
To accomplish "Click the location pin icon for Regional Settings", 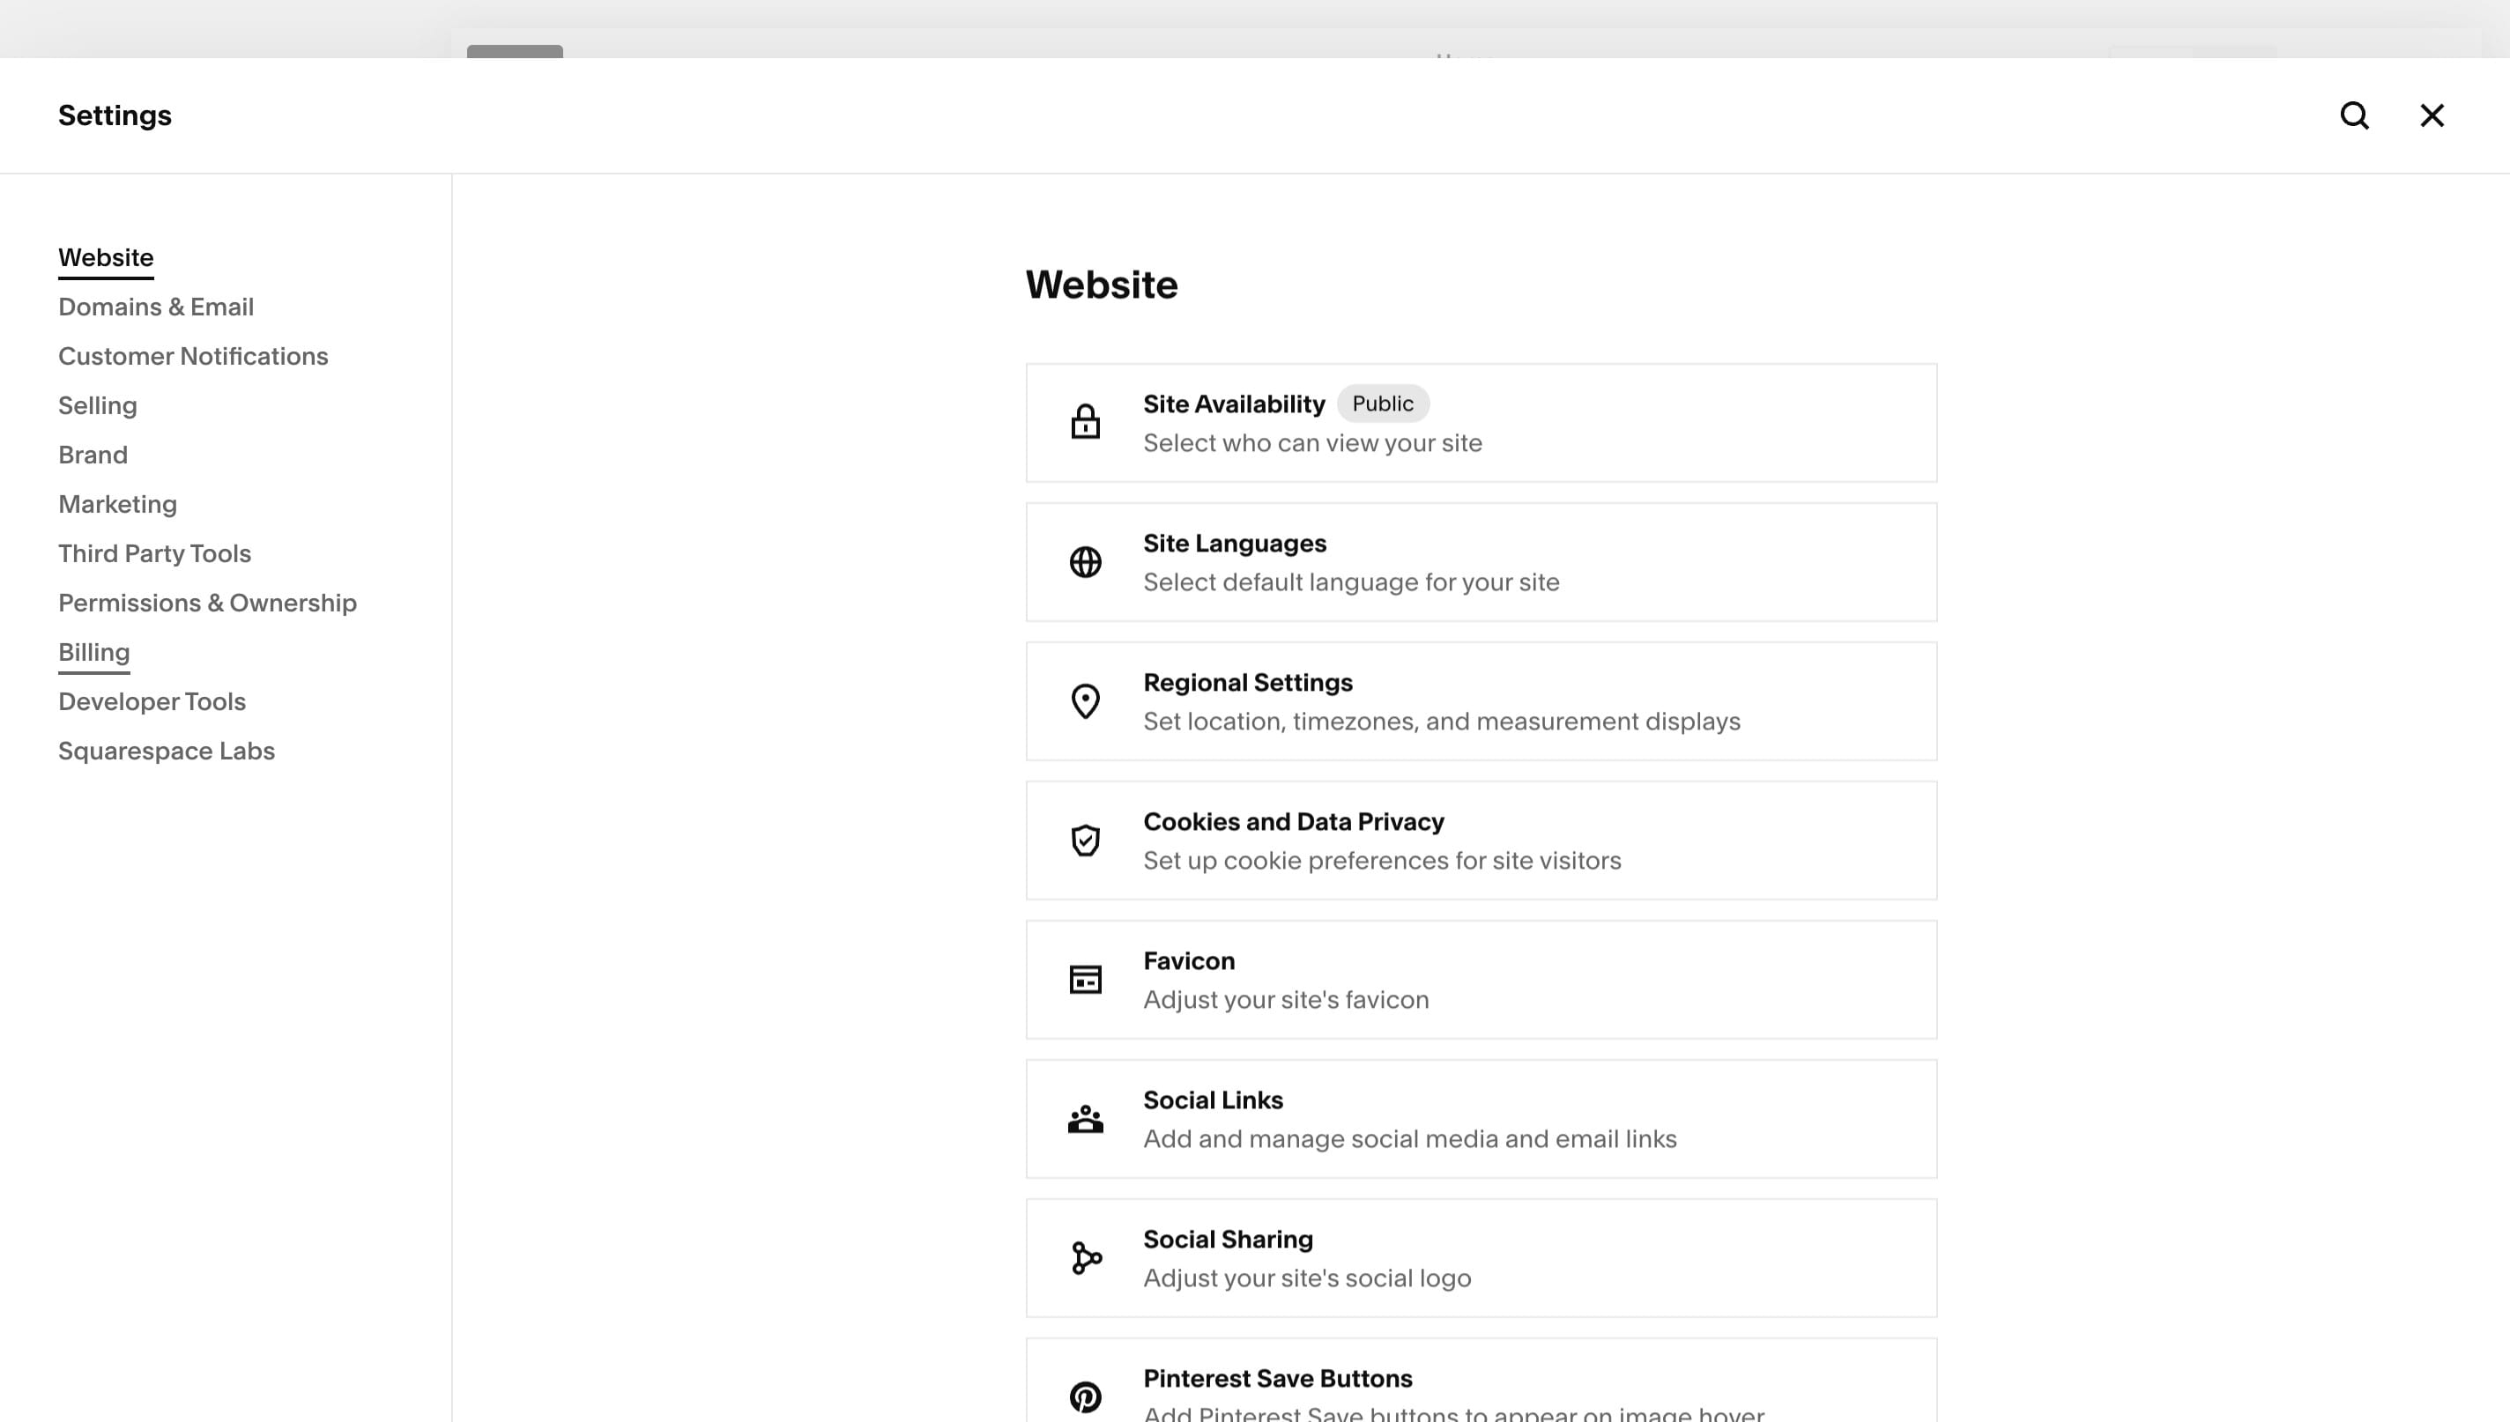I will tap(1085, 701).
